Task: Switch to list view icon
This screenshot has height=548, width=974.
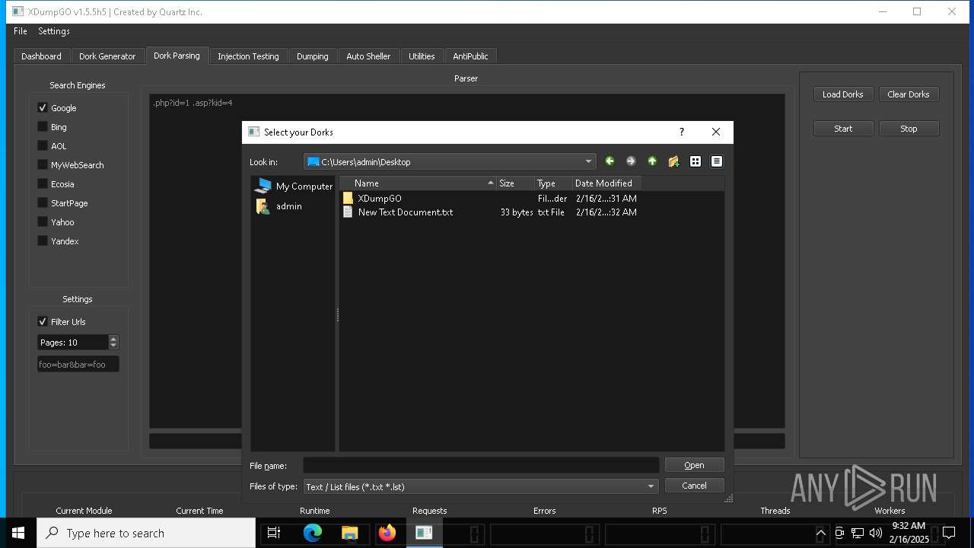Action: [695, 161]
